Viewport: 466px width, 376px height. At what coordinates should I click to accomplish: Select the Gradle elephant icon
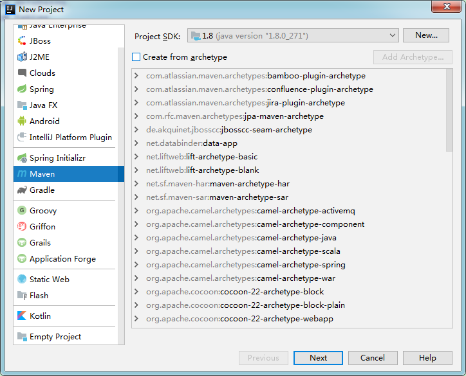(23, 190)
